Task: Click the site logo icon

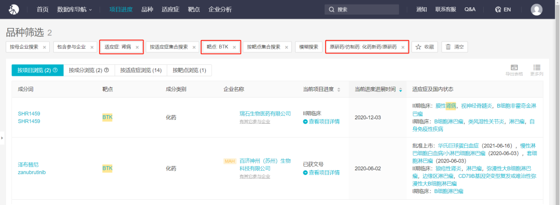Action: (13, 9)
